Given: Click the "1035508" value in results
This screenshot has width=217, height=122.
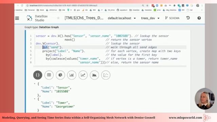Looking at the screenshot, I should point(62,91).
